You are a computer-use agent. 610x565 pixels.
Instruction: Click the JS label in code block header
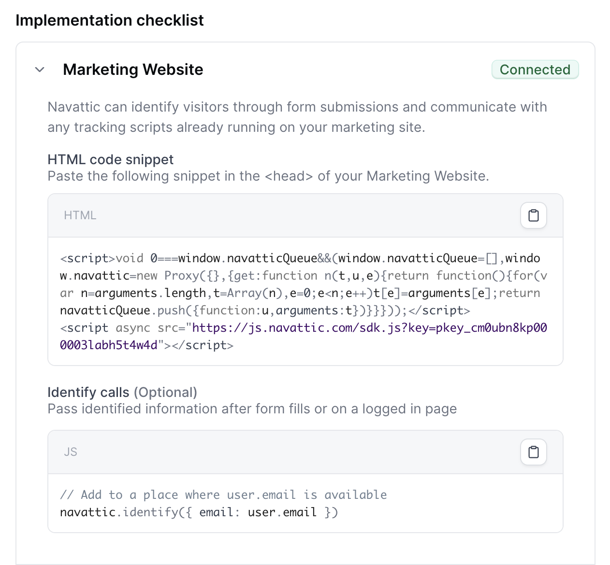(x=71, y=452)
